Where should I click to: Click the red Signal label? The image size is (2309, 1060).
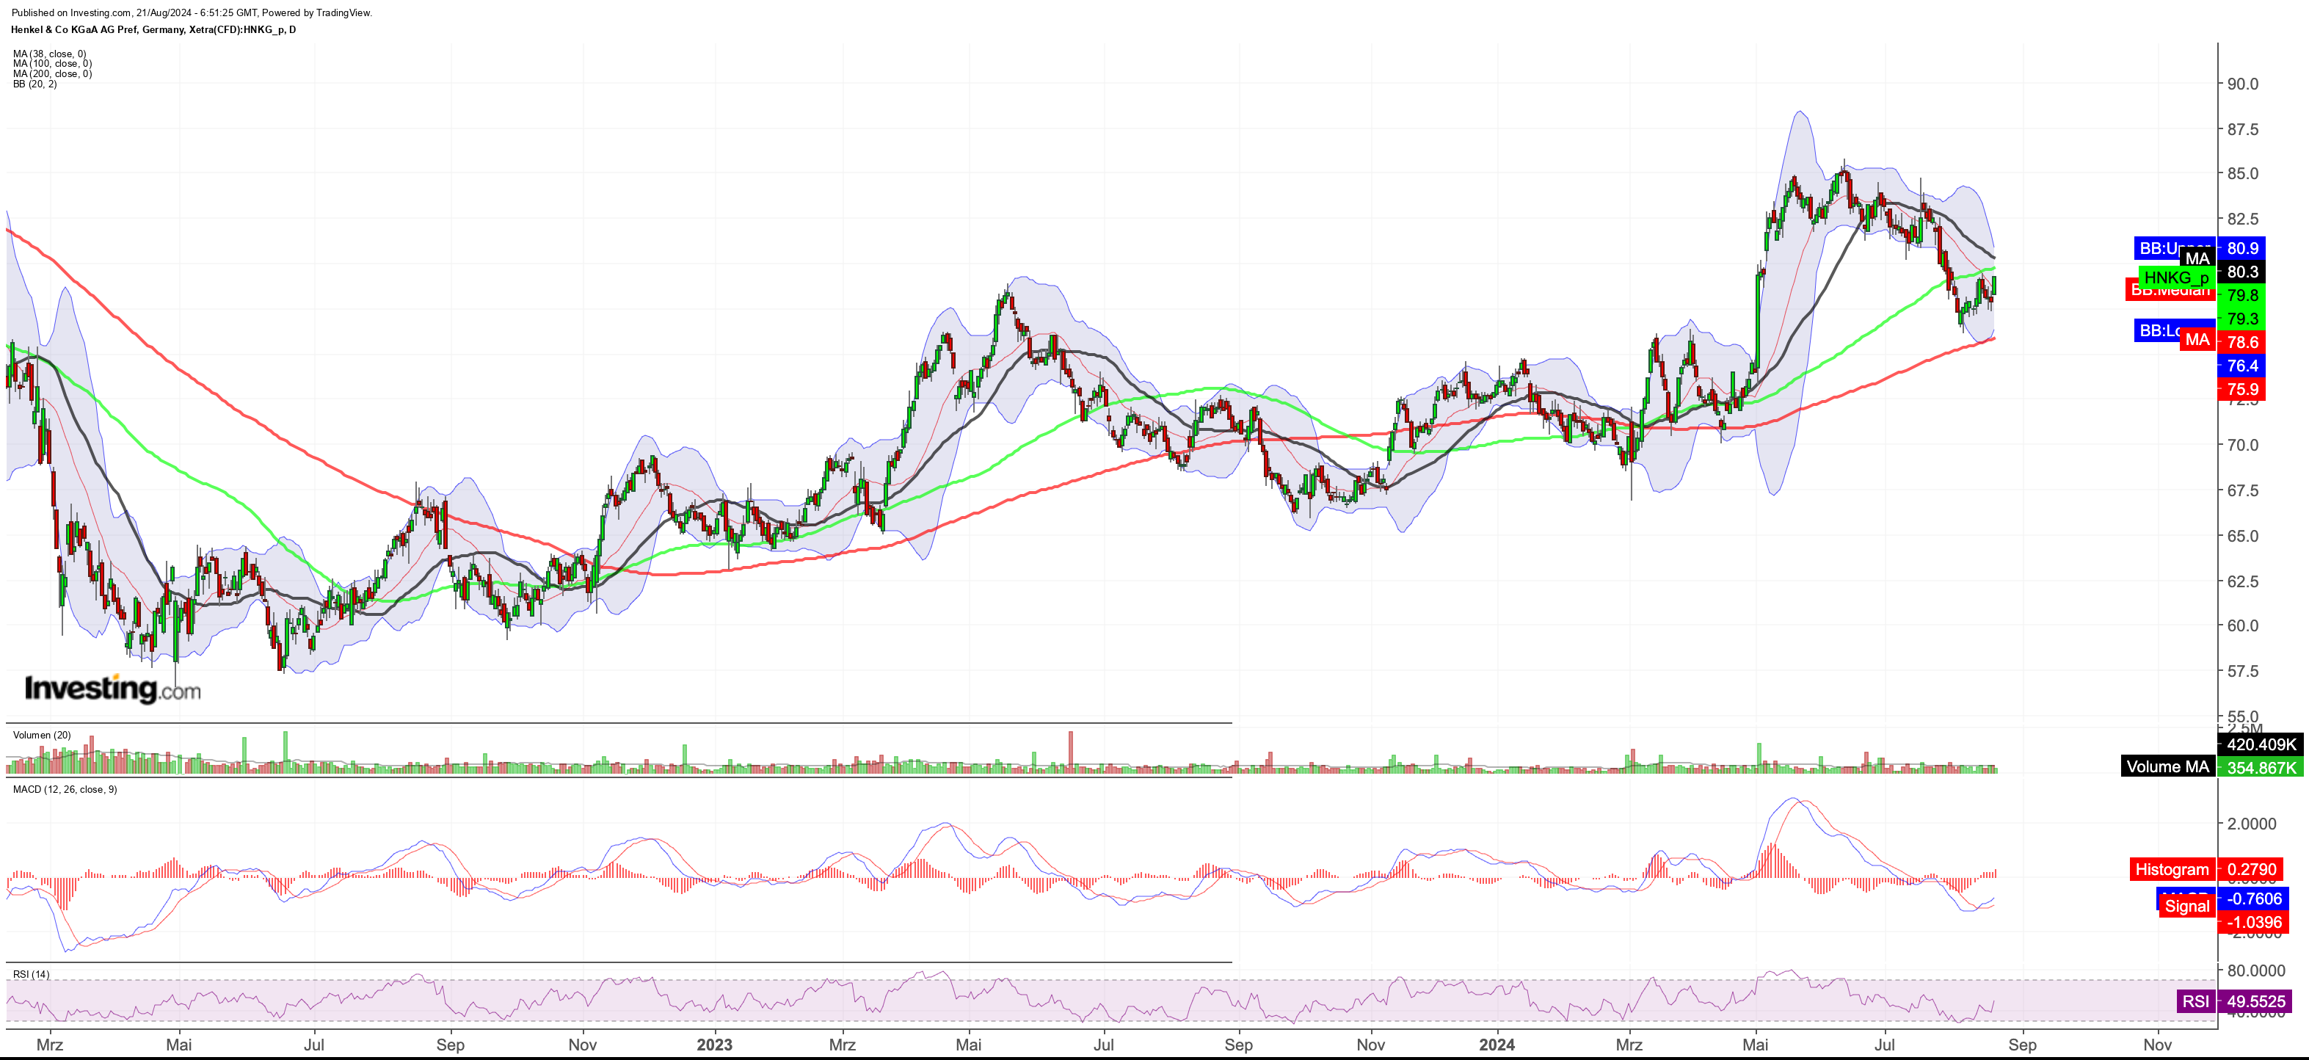tap(2186, 906)
